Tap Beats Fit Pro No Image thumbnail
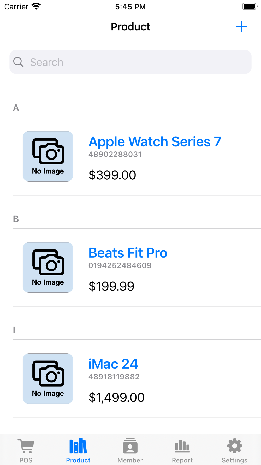 48,267
